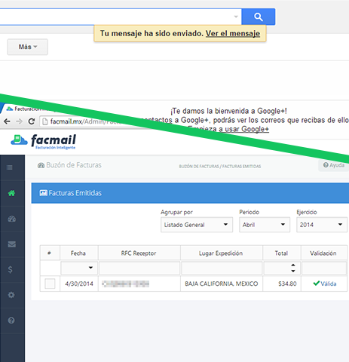Open the dashboard gauge icon in sidebar

11,219
